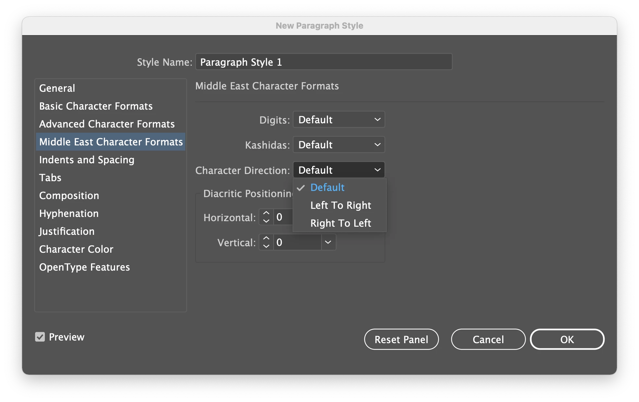Switch to Indents and Spacing section
The width and height of the screenshot is (639, 402).
pos(87,160)
